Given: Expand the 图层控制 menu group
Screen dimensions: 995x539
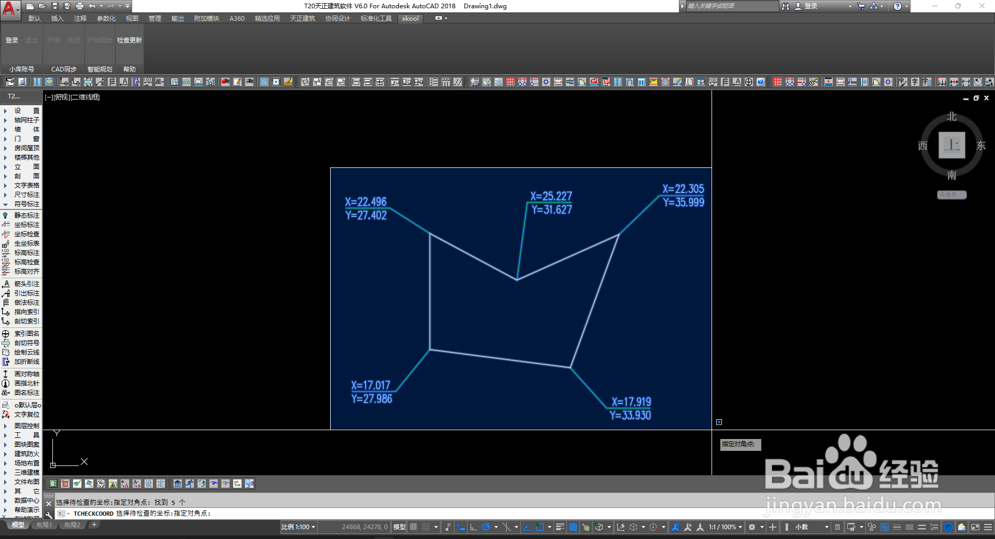Looking at the screenshot, I should pos(21,426).
